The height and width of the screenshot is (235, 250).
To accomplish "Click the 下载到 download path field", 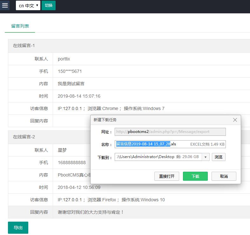I will (158, 157).
